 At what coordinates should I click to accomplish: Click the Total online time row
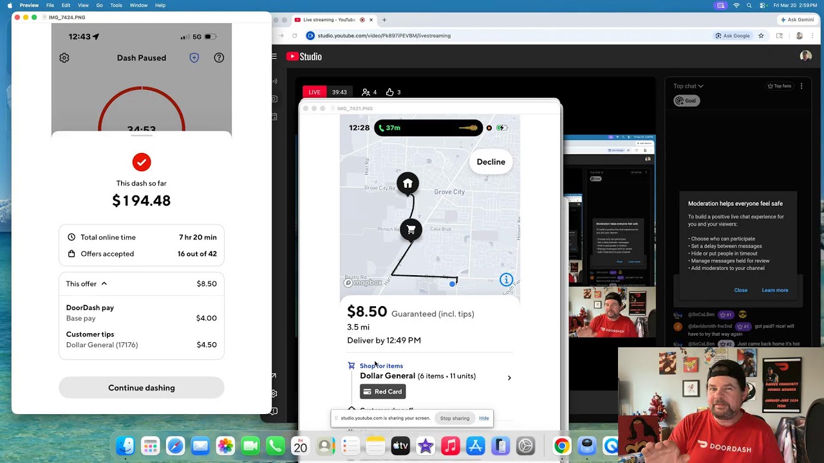[142, 237]
